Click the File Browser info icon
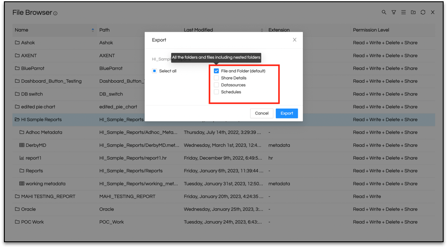The width and height of the screenshot is (448, 247). (x=55, y=14)
